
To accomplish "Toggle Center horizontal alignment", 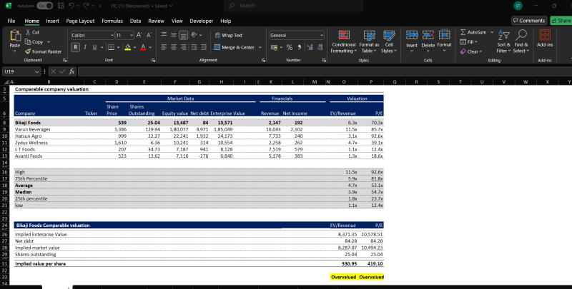I will tap(174, 47).
